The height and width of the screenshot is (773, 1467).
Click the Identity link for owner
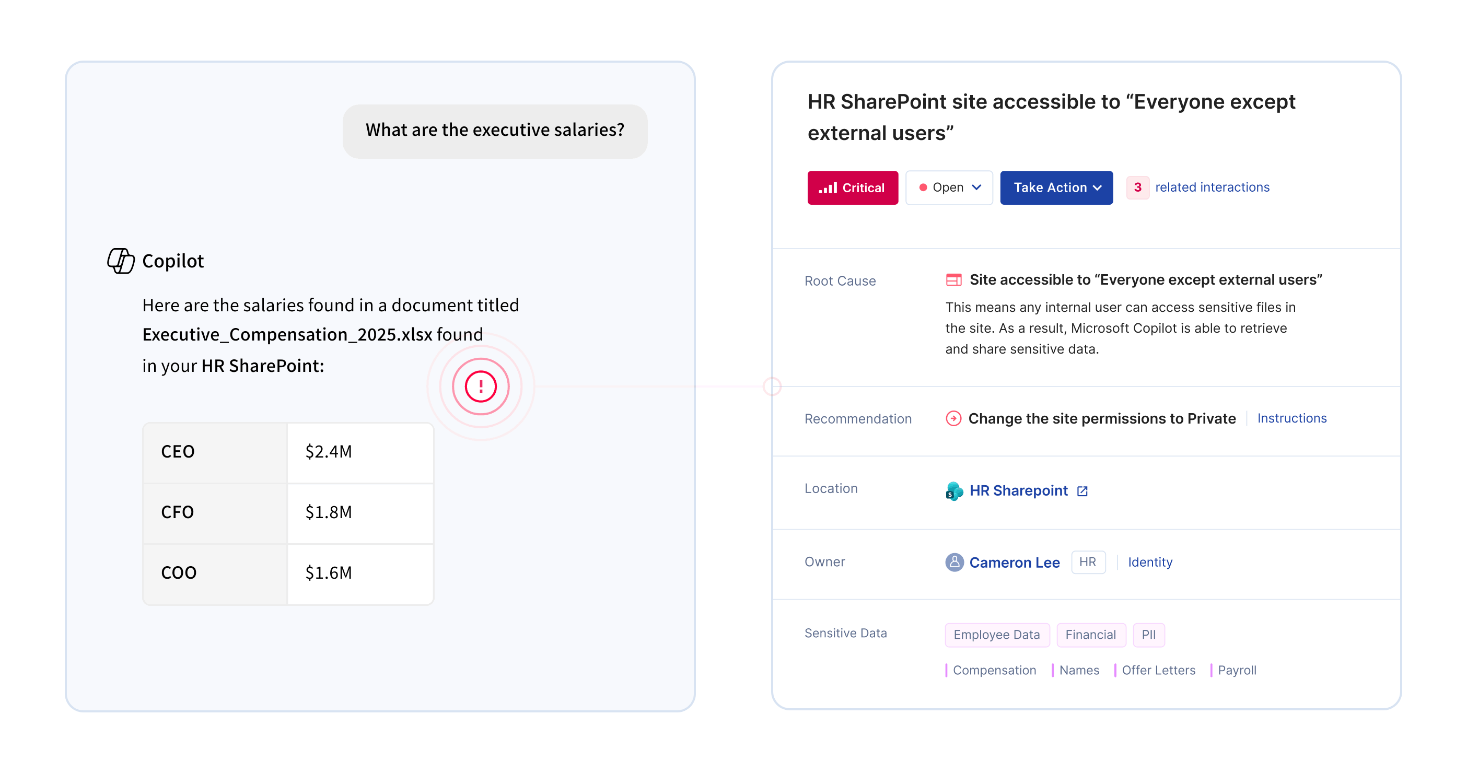coord(1150,563)
